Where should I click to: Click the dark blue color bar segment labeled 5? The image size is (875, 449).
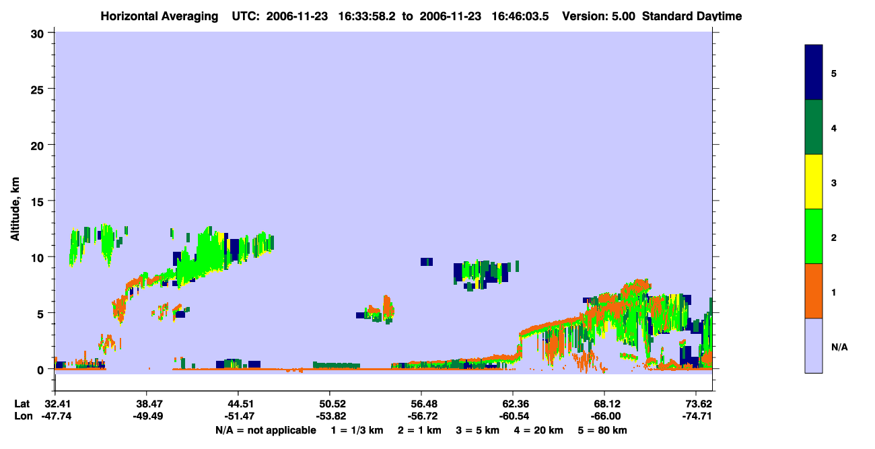coord(814,73)
